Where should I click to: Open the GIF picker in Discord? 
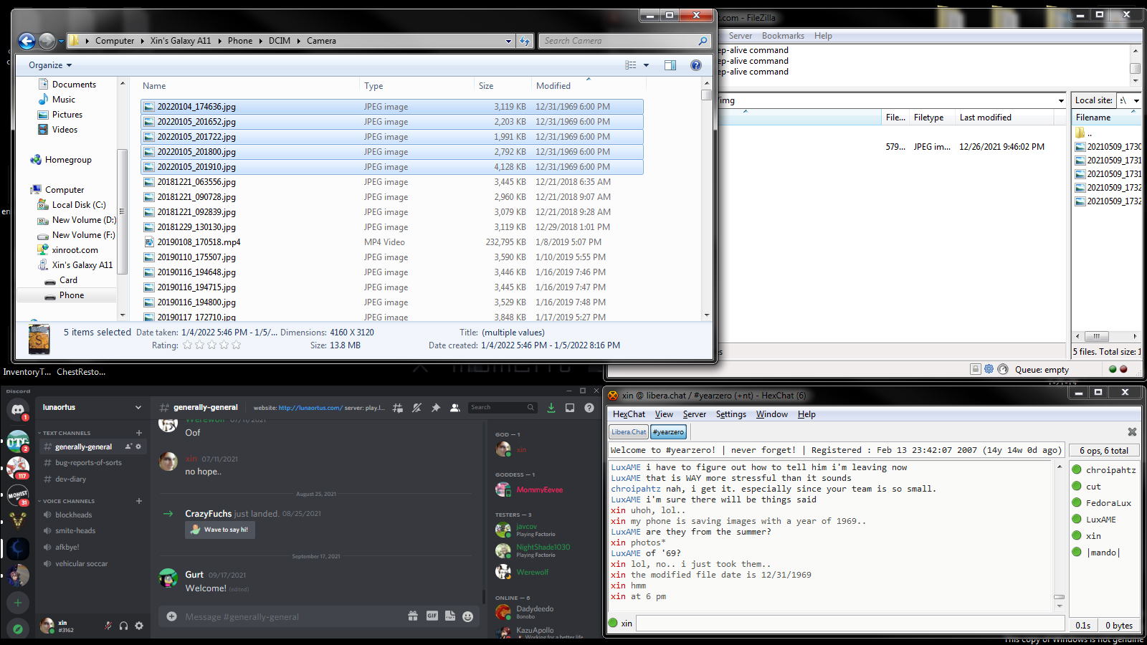(432, 616)
